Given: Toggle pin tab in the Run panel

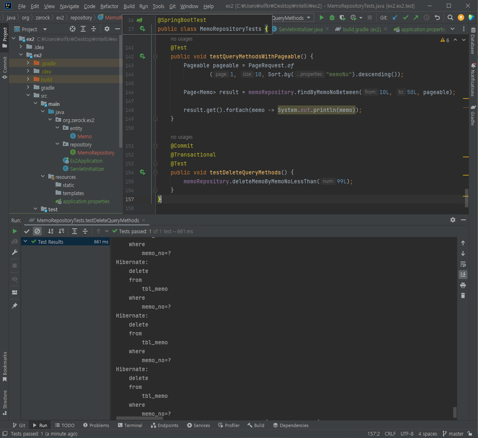Looking at the screenshot, I should pos(15,306).
